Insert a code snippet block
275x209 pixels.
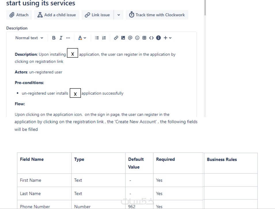(x=151, y=38)
